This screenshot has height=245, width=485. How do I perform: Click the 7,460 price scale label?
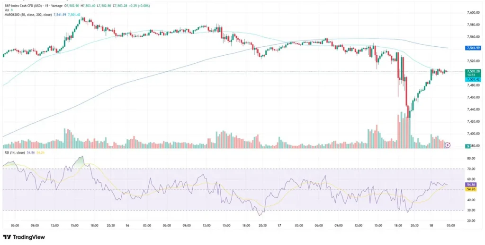473,97
